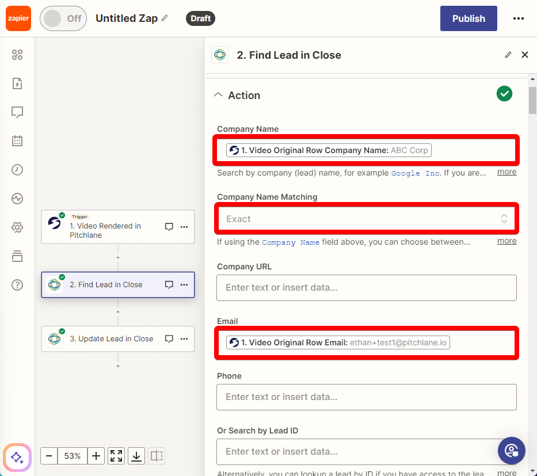
Task: Click the download export icon
Action: click(x=136, y=456)
